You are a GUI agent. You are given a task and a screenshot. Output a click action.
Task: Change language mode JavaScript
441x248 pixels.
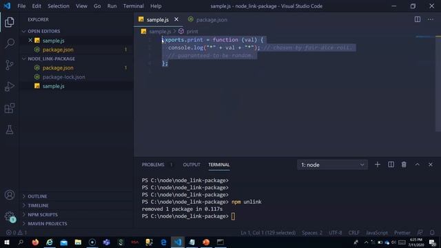pyautogui.click(x=377, y=233)
